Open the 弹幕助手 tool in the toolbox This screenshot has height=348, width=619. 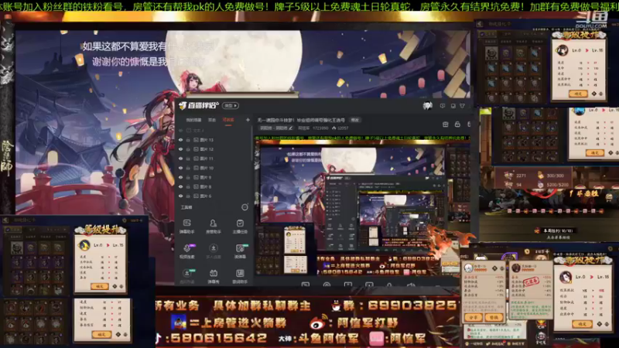pyautogui.click(x=186, y=227)
